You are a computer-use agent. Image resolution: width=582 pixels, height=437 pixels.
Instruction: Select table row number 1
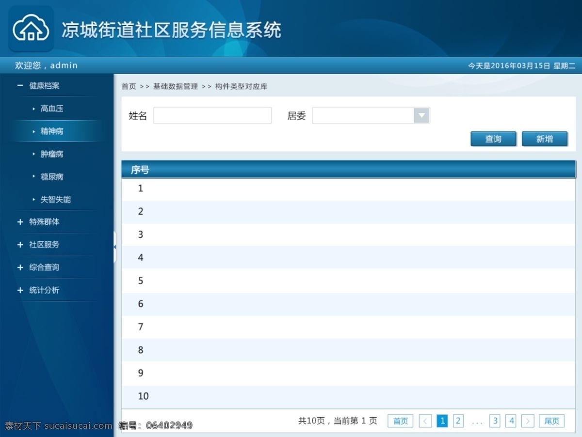point(348,189)
